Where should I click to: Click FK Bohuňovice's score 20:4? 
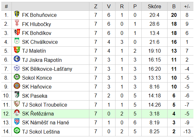pyautogui.click(x=154, y=15)
